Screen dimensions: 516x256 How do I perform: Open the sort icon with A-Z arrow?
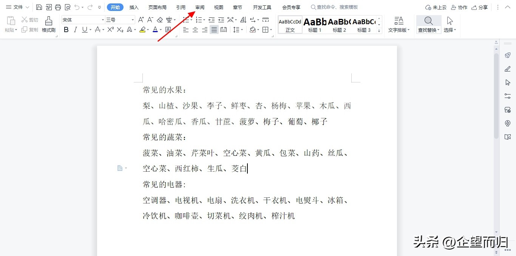click(243, 20)
